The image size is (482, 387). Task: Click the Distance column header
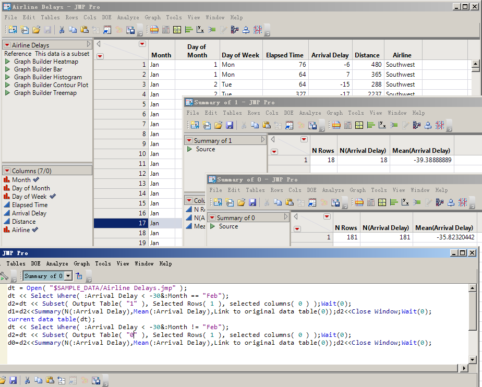[367, 55]
